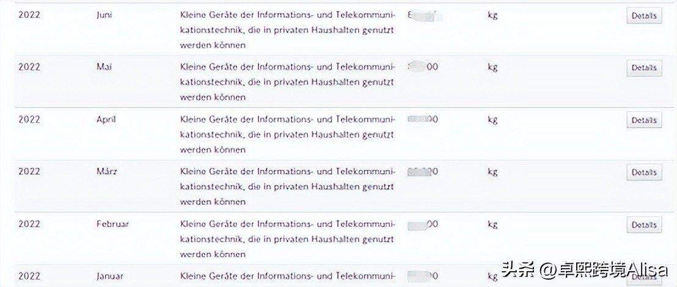Screen dimensions: 677x287
Task: Click the blurred weight value in Mai row
Action: coord(423,67)
